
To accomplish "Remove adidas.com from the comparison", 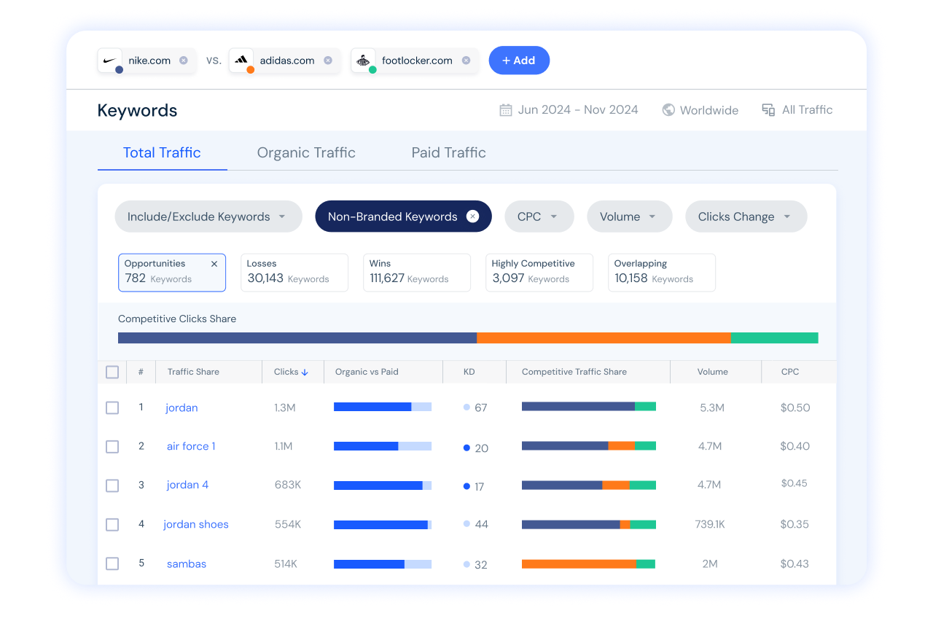I will tap(328, 61).
